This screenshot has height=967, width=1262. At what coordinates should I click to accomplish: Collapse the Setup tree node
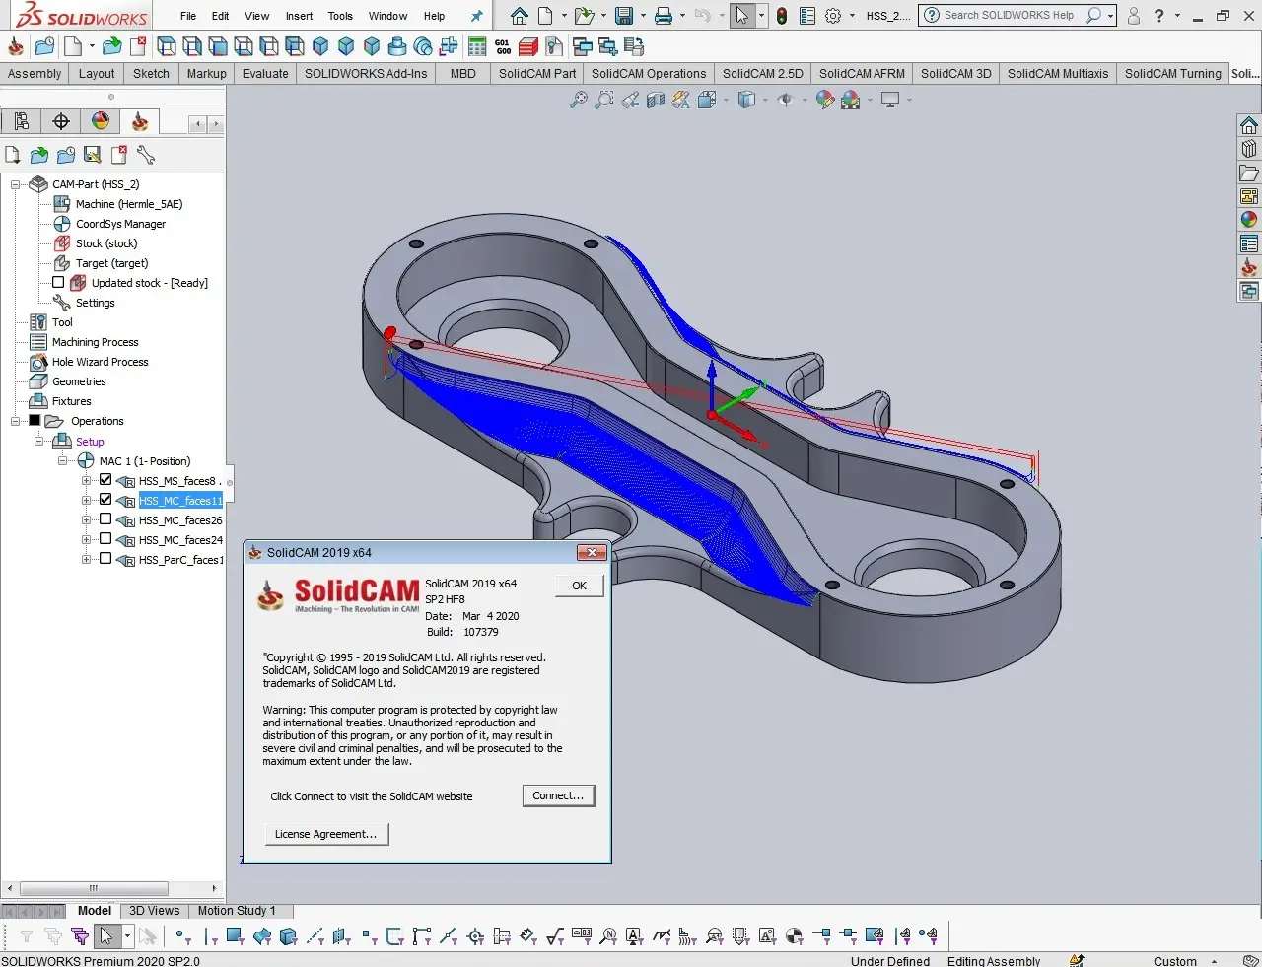[x=39, y=441]
